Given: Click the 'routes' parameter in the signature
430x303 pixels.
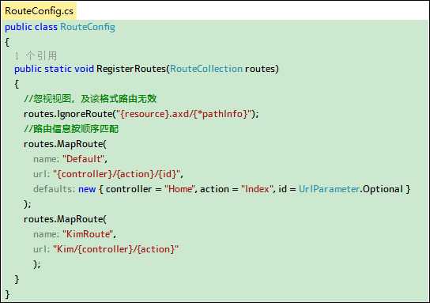Looking at the screenshot, I should tap(260, 69).
